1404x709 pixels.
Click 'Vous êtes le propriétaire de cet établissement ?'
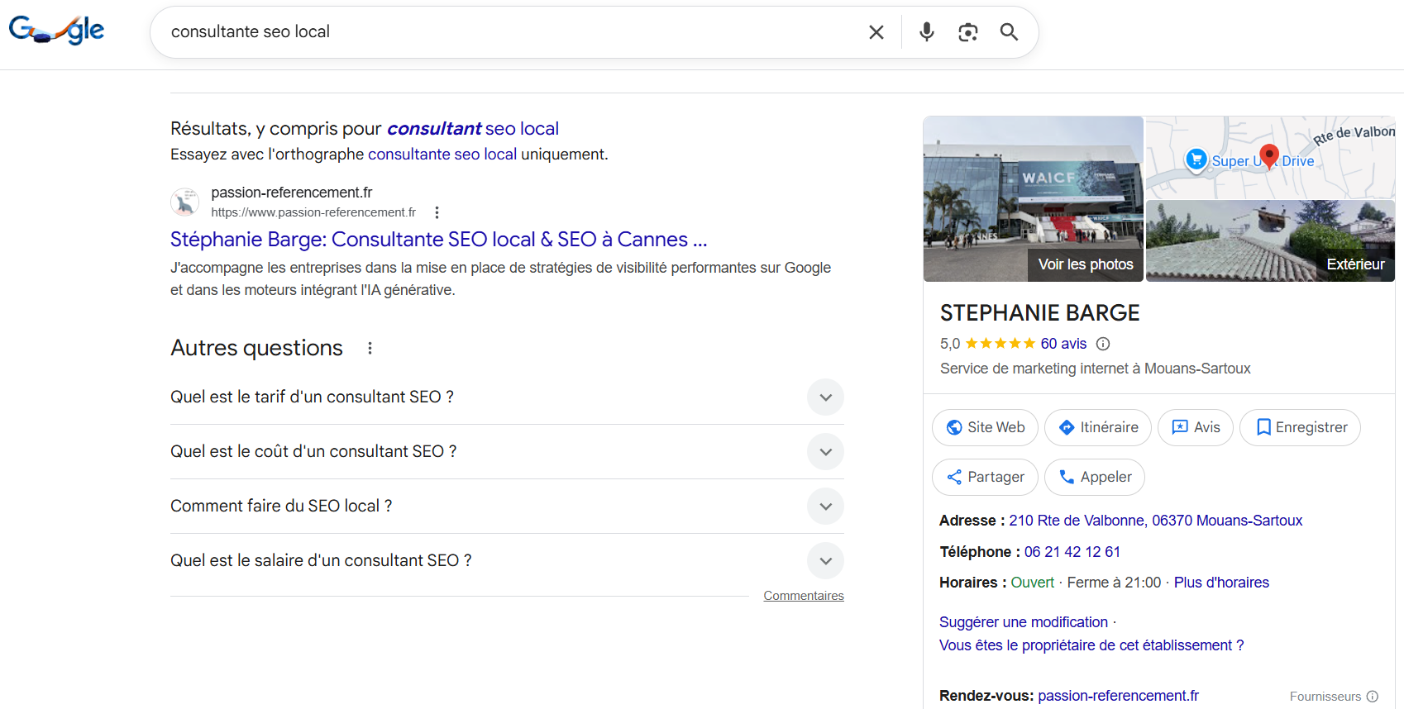[1091, 645]
